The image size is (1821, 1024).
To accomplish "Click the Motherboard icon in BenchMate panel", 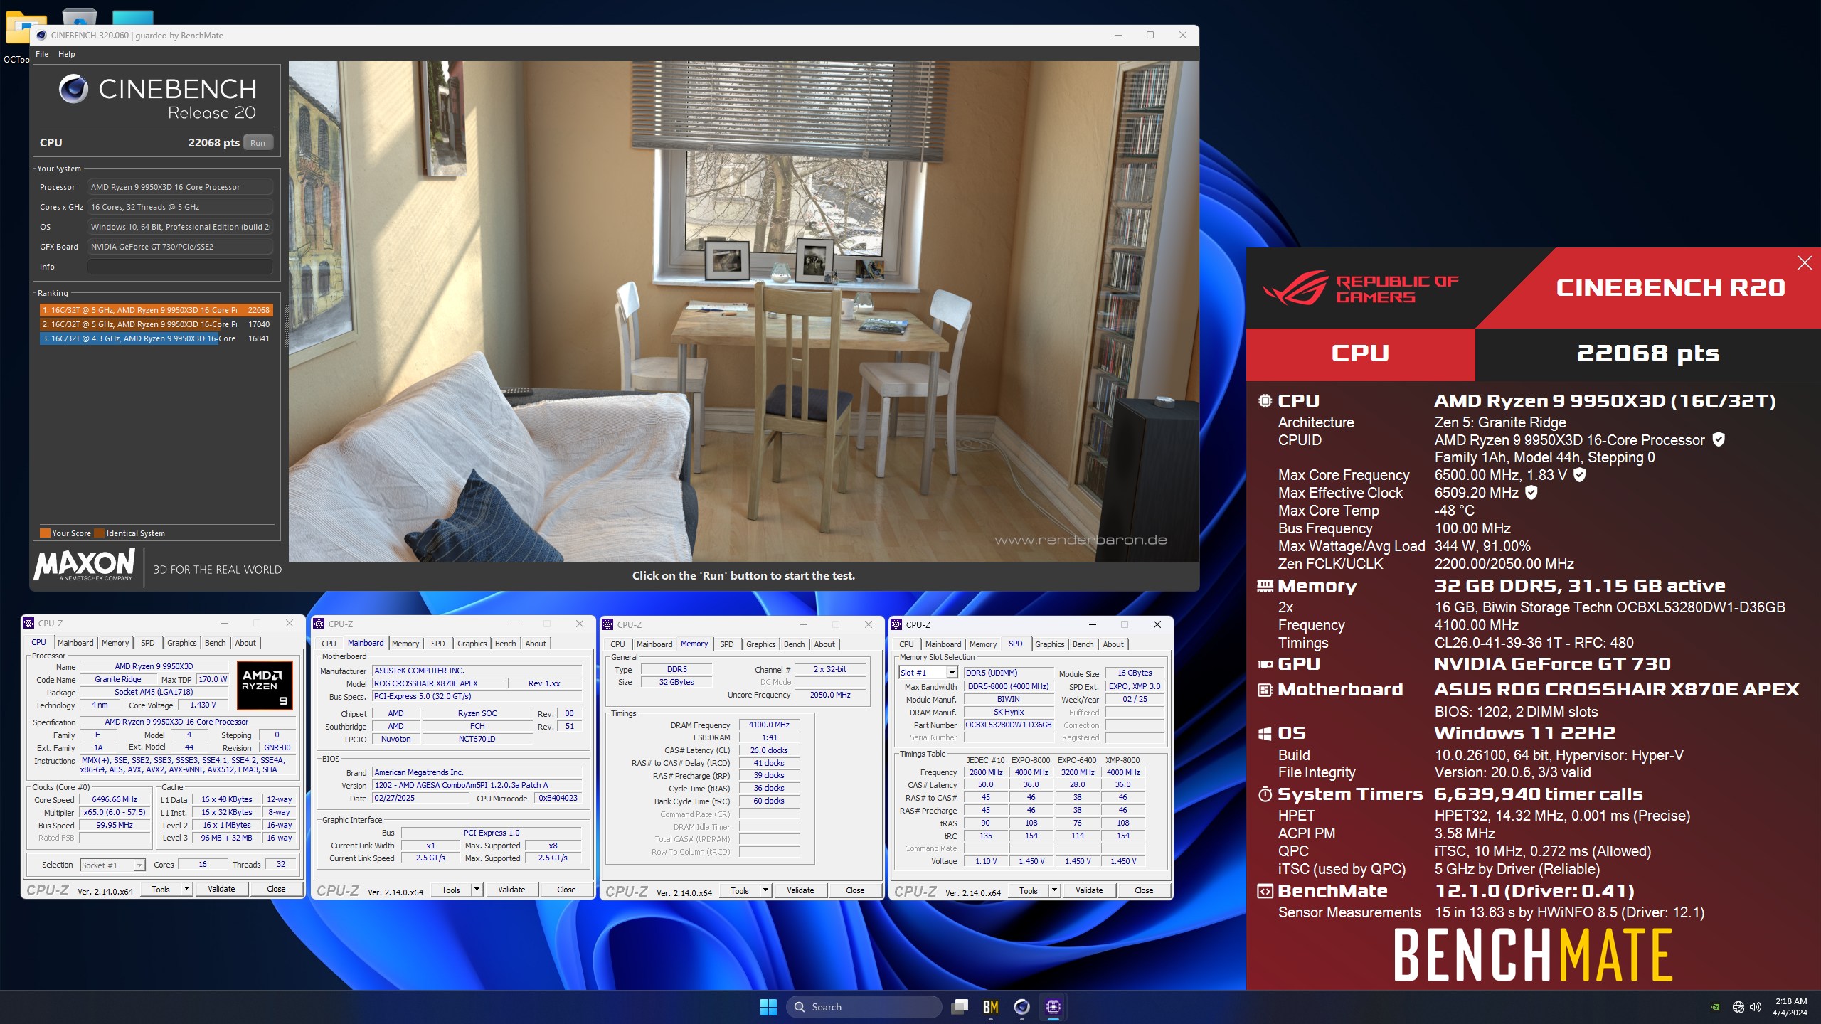I will coord(1265,690).
